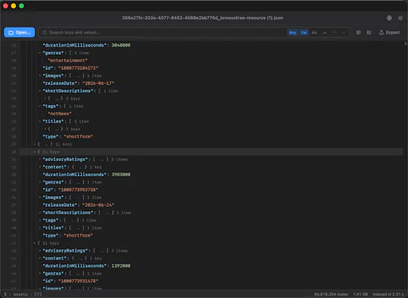Screen dimensions: 408x298
Task: Open the language globe icon
Action: (389, 17)
